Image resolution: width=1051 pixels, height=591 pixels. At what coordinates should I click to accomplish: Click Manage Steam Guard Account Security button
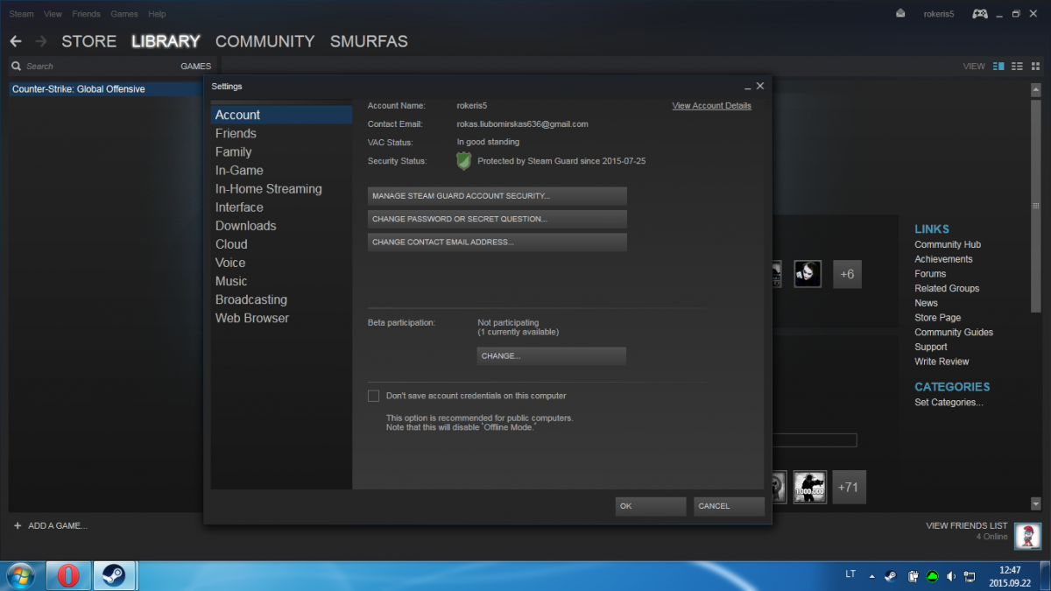point(497,196)
